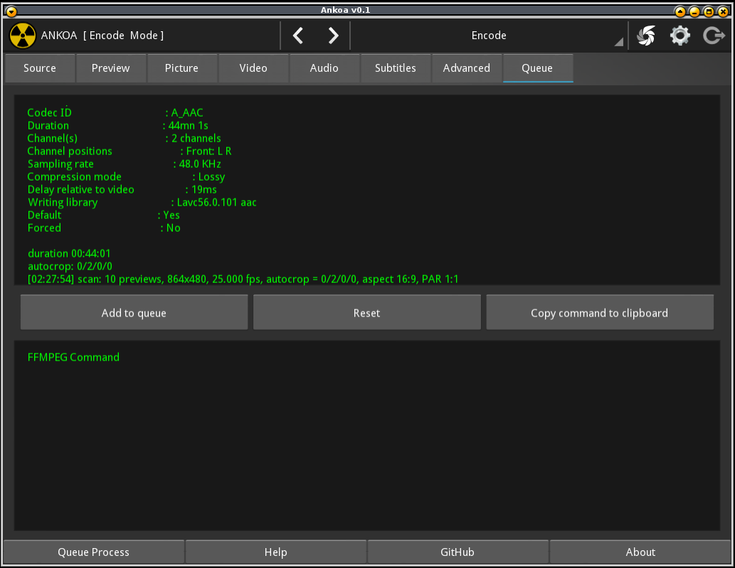Open the window menu button in title bar
The height and width of the screenshot is (568, 735).
[x=11, y=11]
